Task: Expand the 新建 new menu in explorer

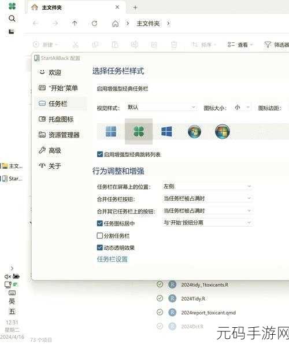Action: pos(46,45)
